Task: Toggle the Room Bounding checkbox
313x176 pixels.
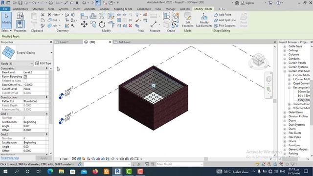Action: [25, 77]
